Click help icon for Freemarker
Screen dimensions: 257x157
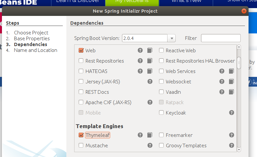pyautogui.click(x=231, y=135)
